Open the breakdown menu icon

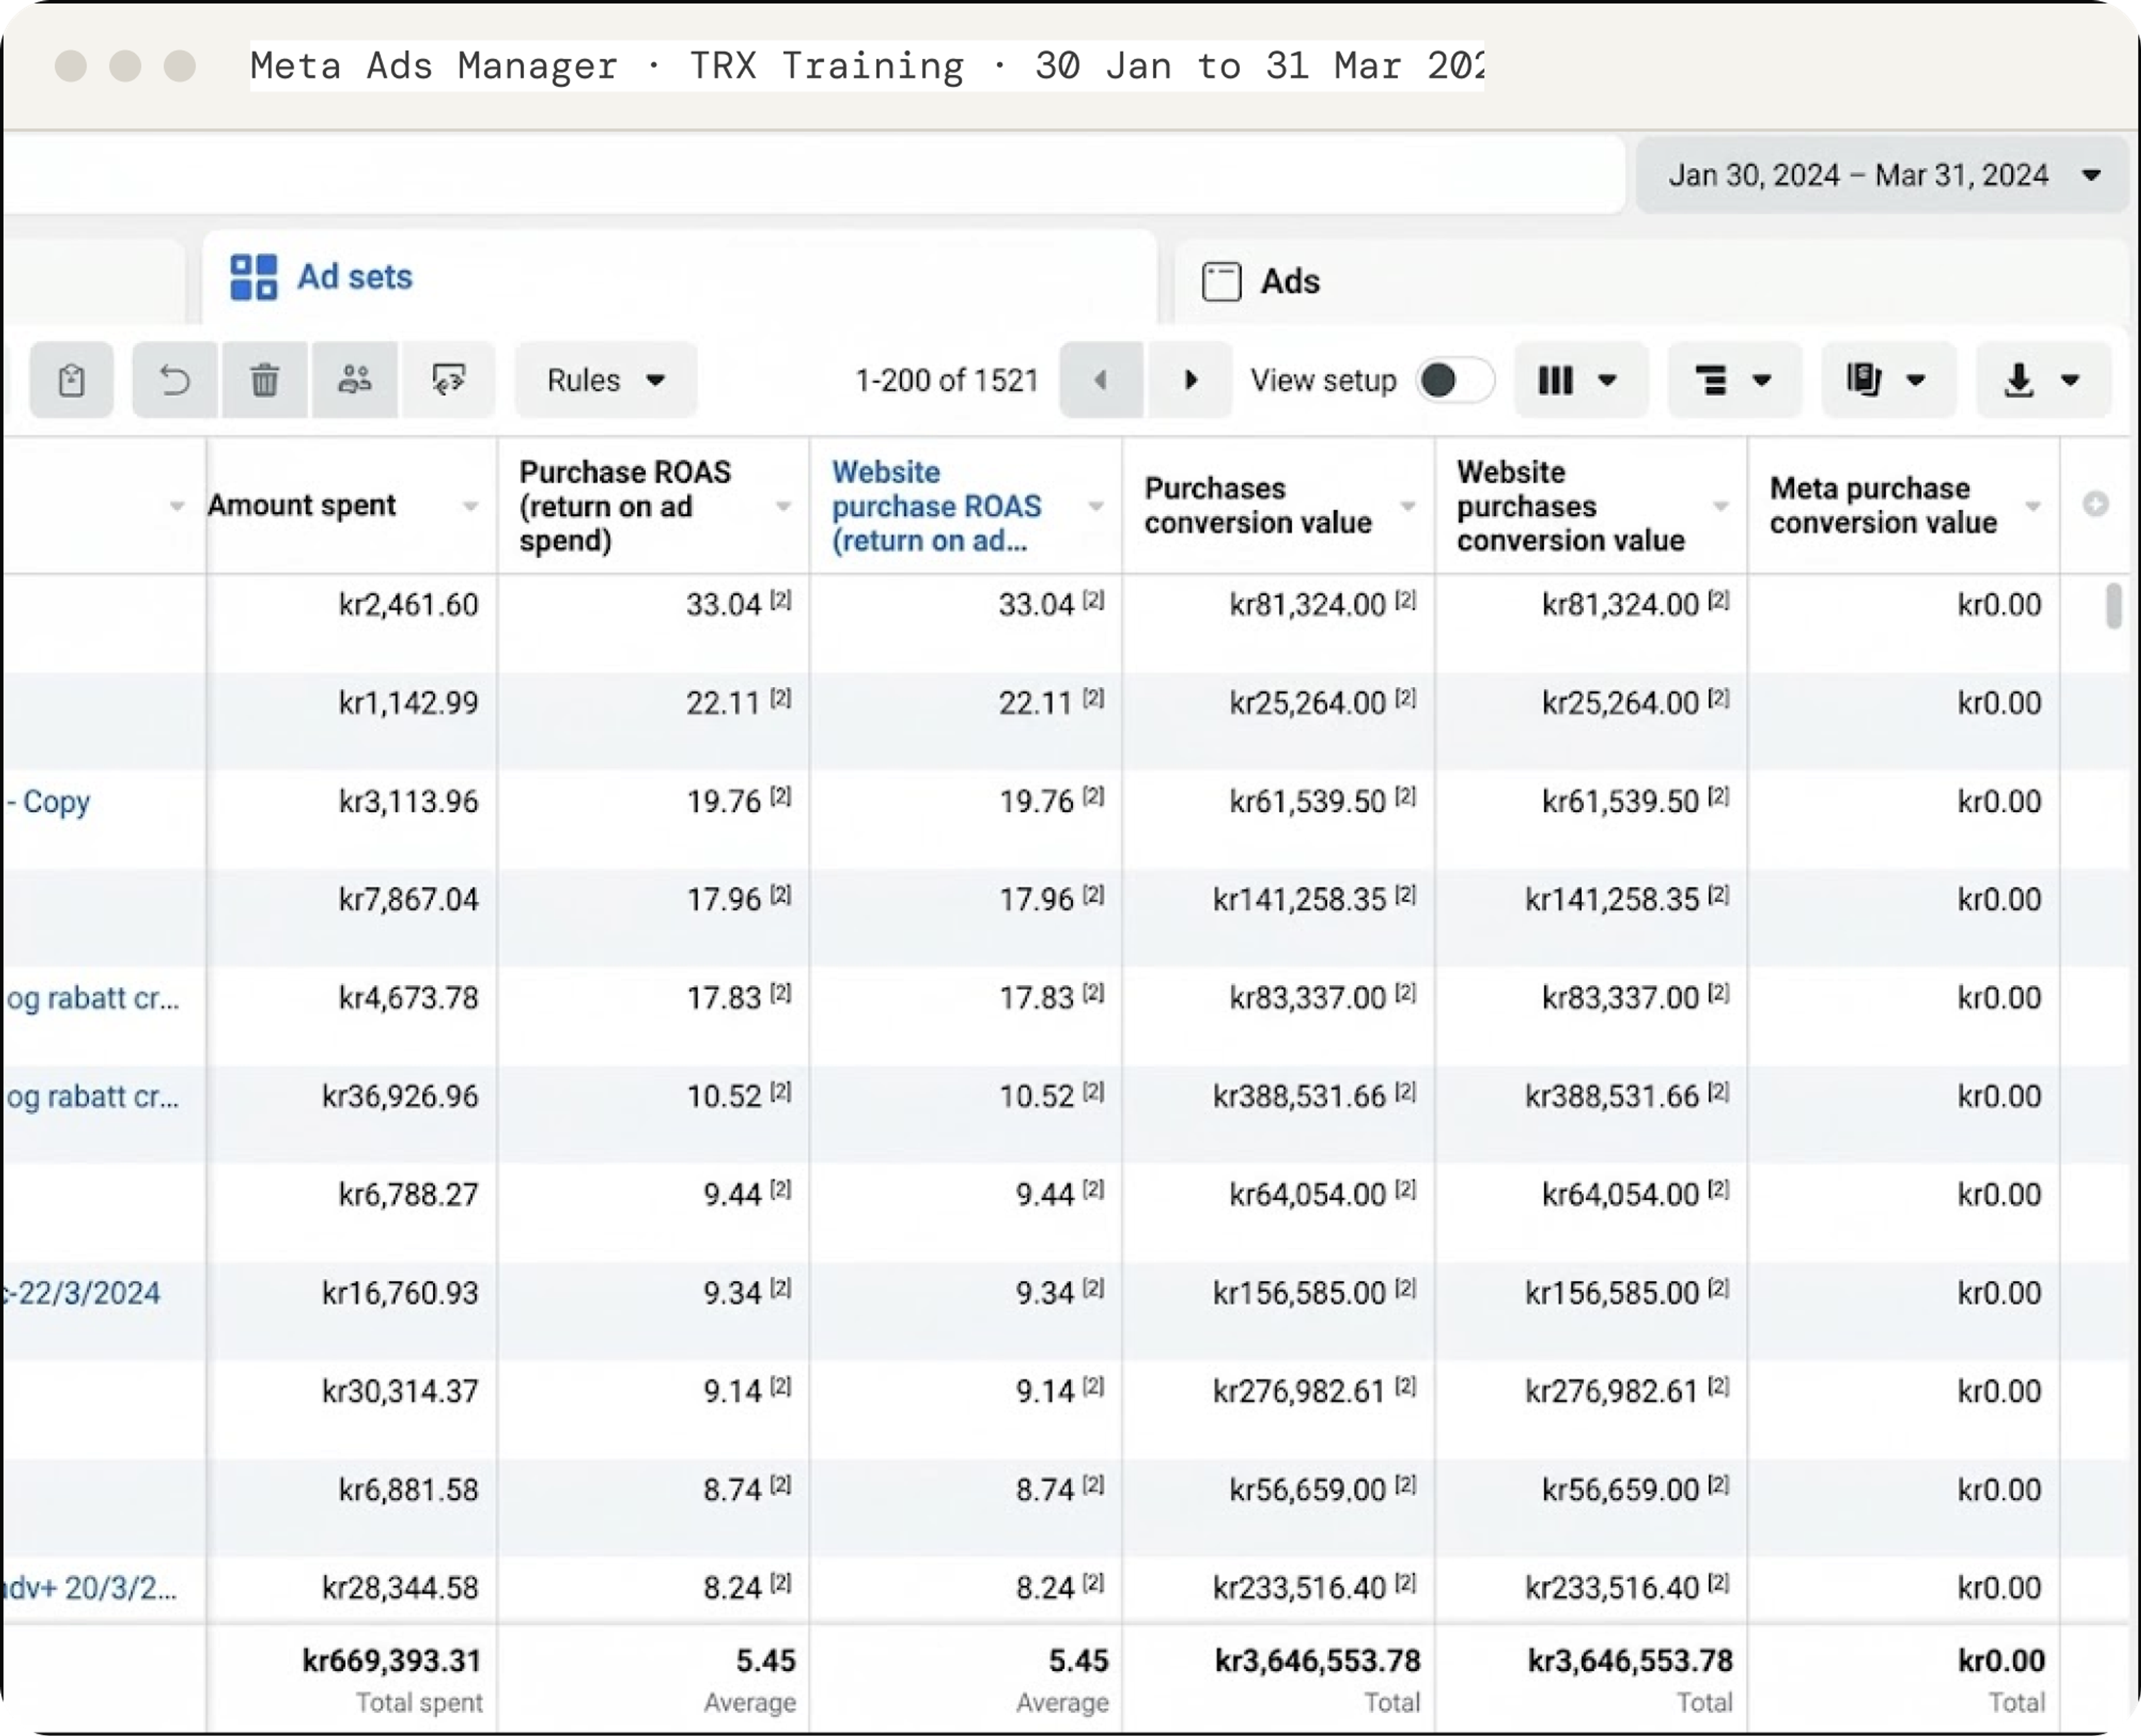(1734, 380)
